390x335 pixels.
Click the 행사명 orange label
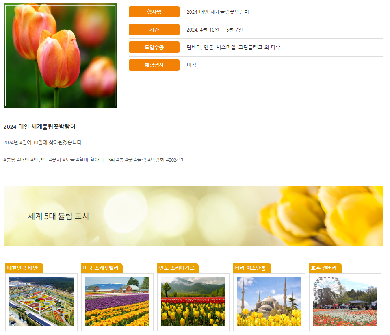(154, 12)
